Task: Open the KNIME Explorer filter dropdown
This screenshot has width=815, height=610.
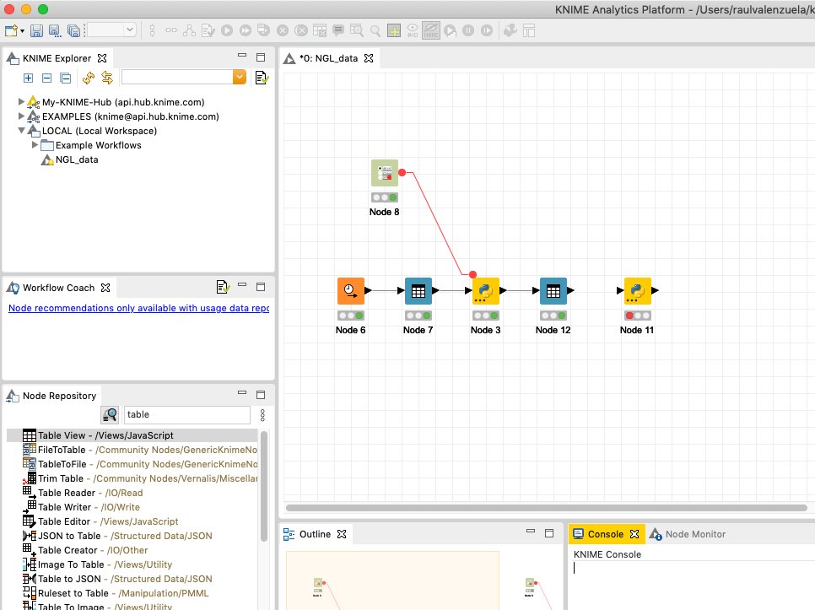Action: pos(240,78)
